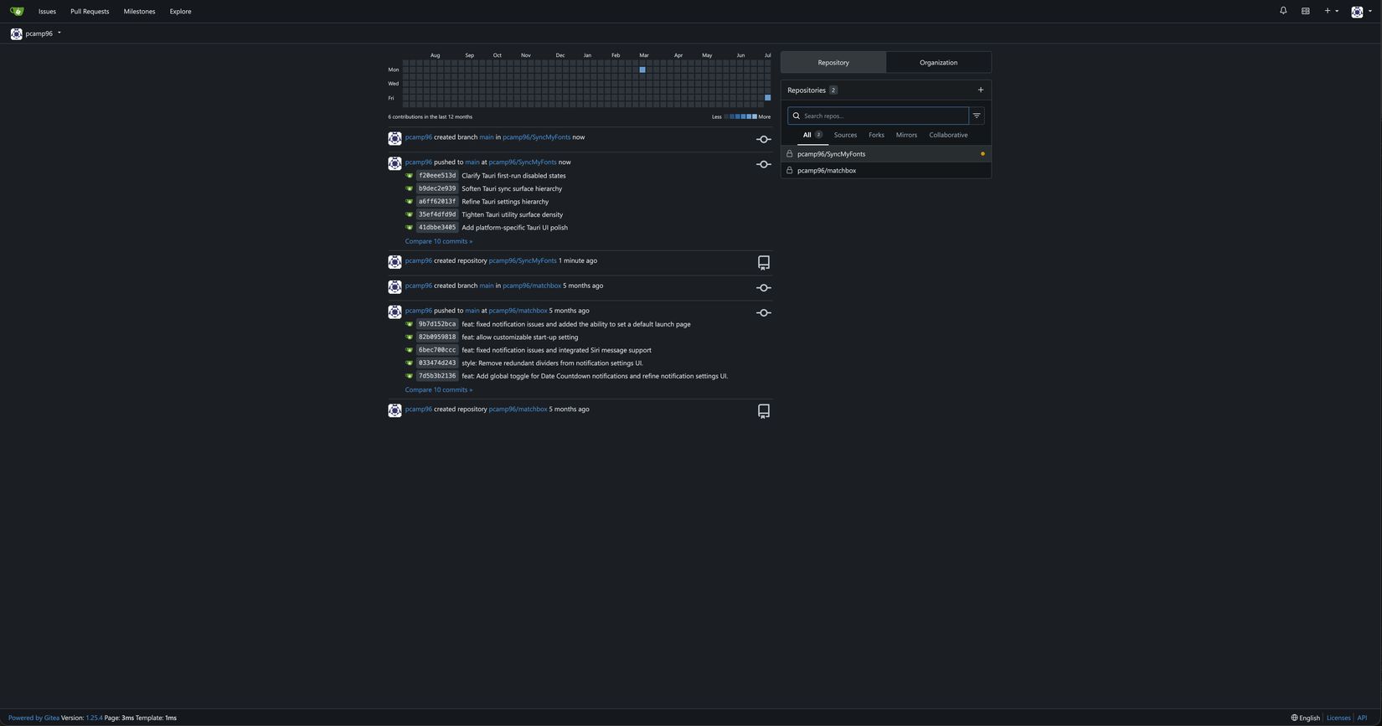Focus the Search repos input field
Viewport: 1382px width, 726px height.
tap(878, 116)
